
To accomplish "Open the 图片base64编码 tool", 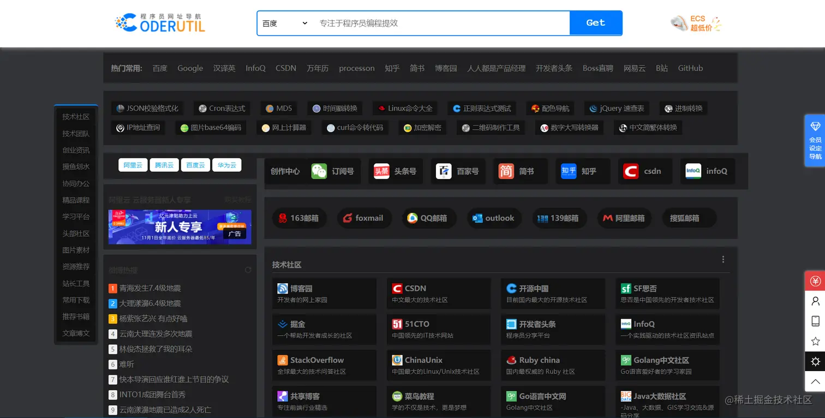I will 211,128.
